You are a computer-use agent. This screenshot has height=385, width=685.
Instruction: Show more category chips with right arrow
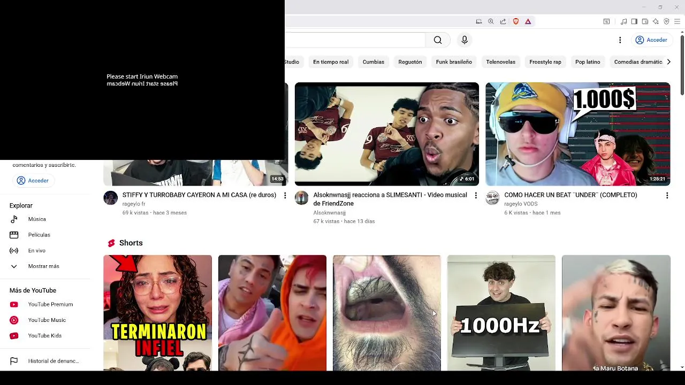[668, 62]
